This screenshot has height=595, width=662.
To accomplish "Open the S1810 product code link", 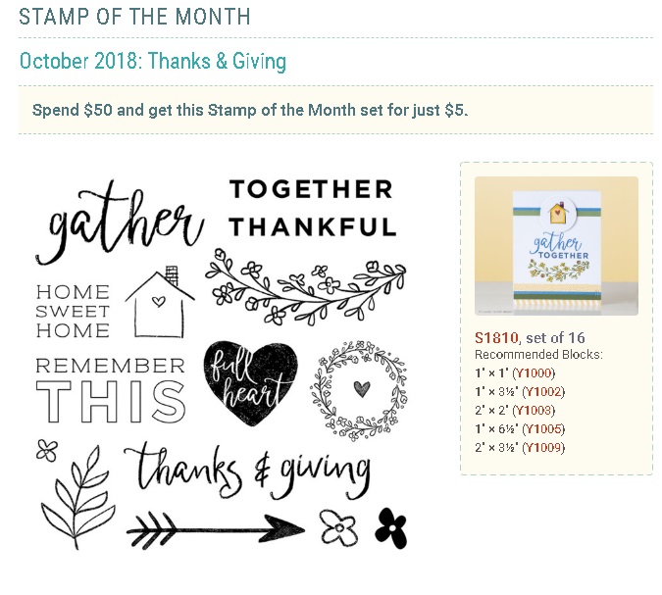I will tap(496, 337).
